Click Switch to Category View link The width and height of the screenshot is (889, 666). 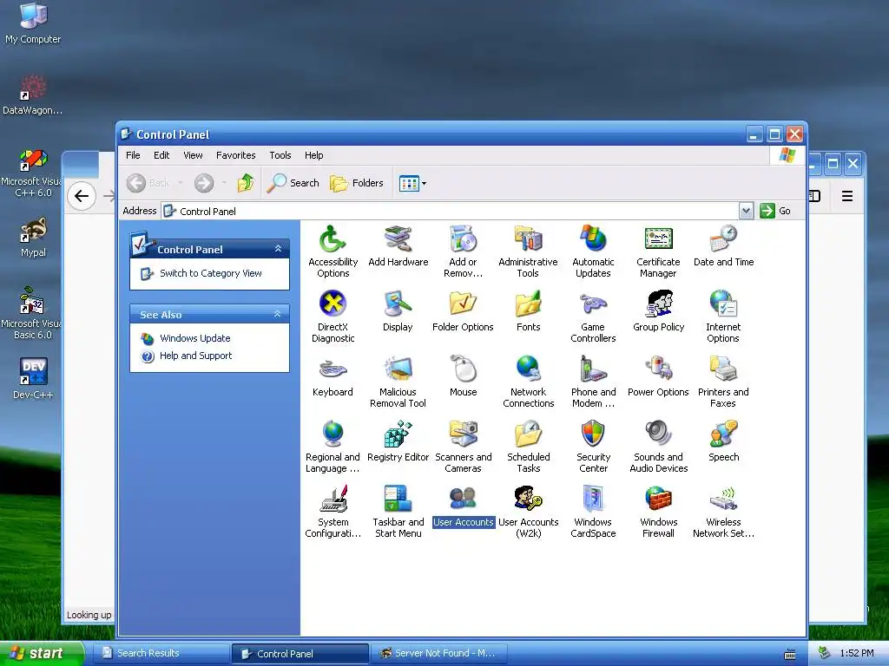tap(210, 273)
